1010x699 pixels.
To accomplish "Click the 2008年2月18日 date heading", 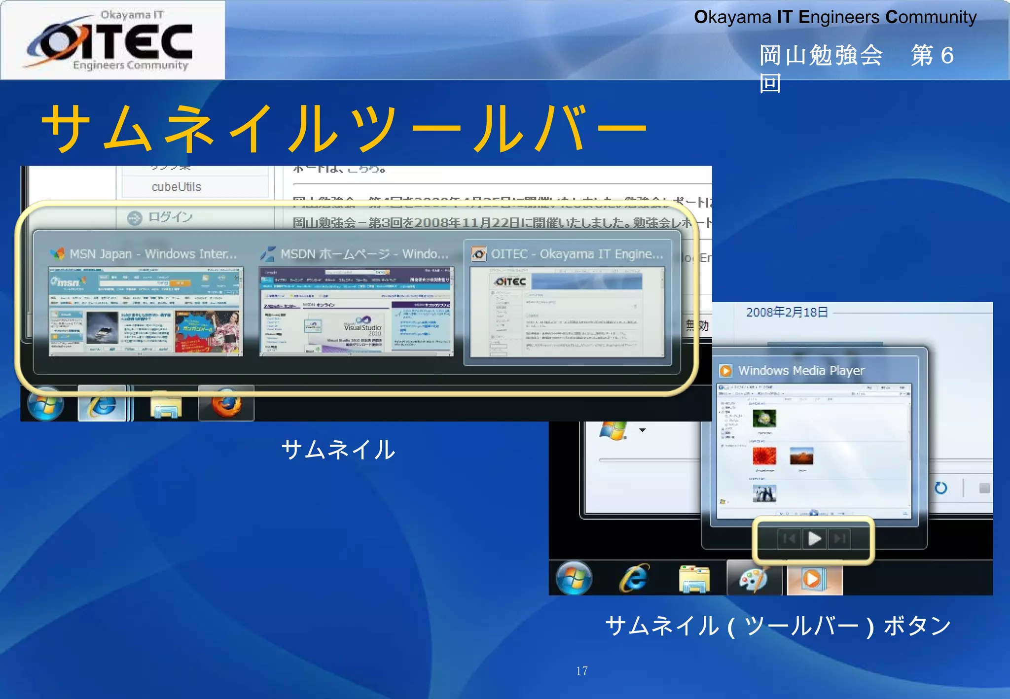I will (x=787, y=312).
